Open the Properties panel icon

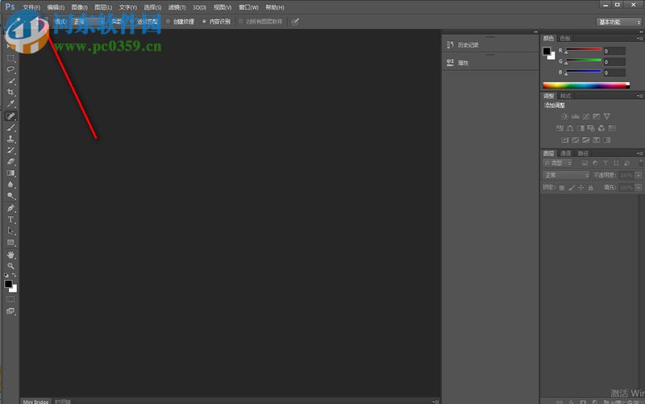click(x=450, y=63)
